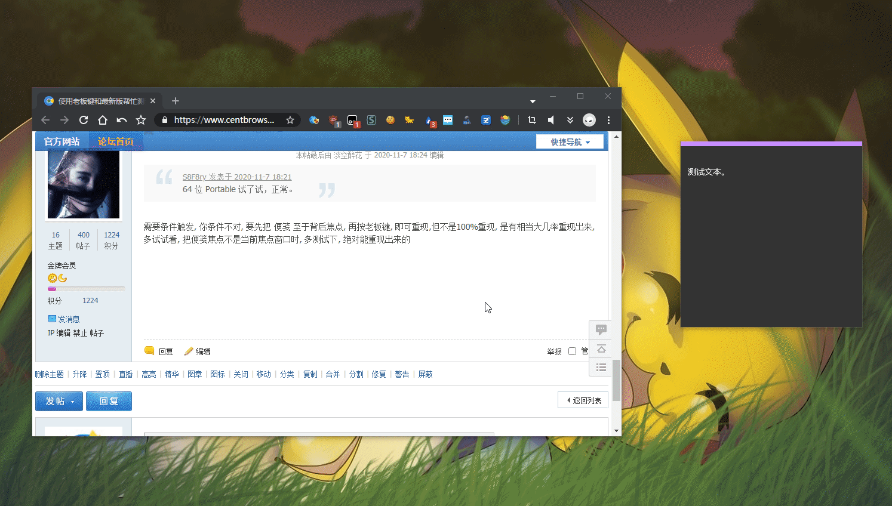Click the yellow cat extension icon
Image resolution: width=892 pixels, height=506 pixels.
tap(410, 120)
